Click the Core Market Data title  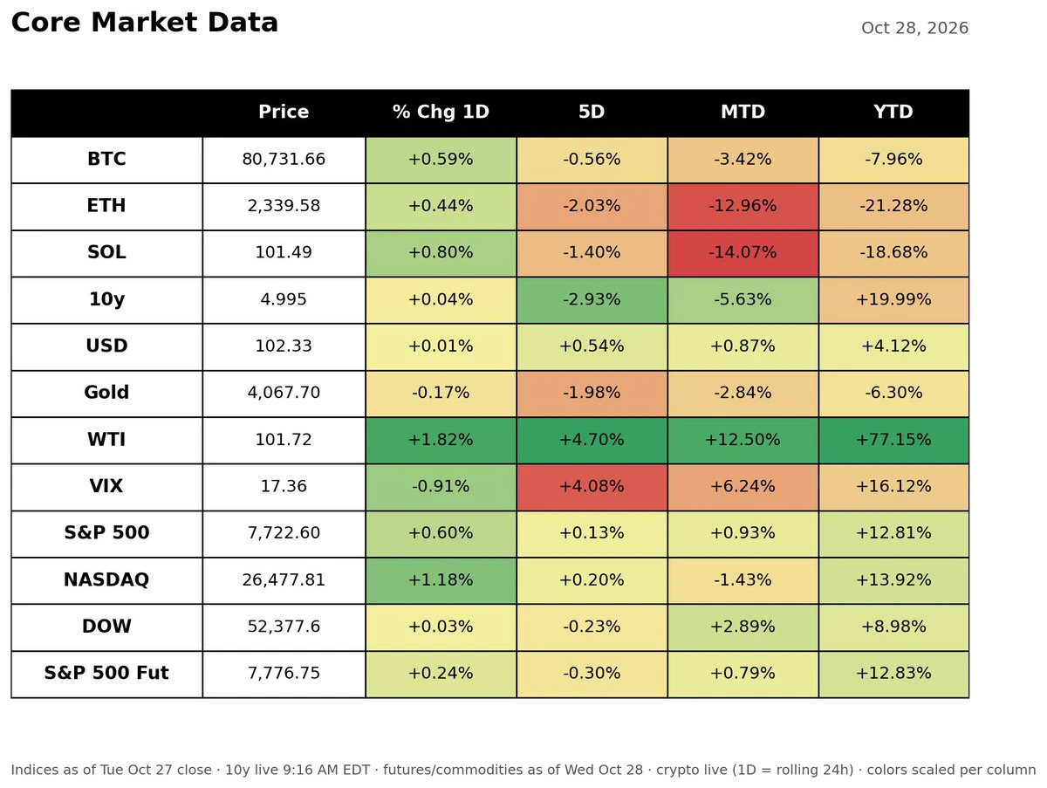[145, 24]
